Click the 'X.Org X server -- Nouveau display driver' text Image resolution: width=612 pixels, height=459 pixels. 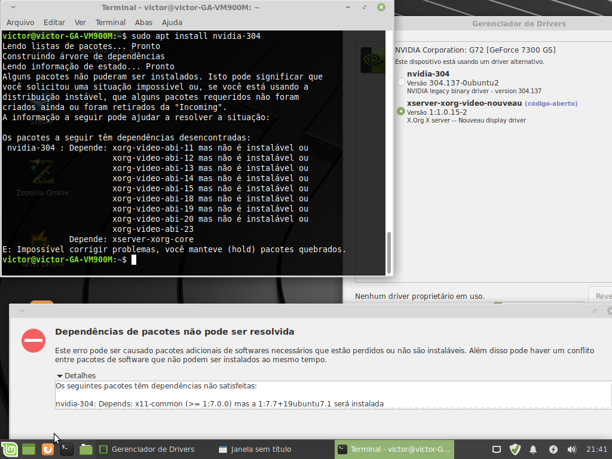pos(466,120)
